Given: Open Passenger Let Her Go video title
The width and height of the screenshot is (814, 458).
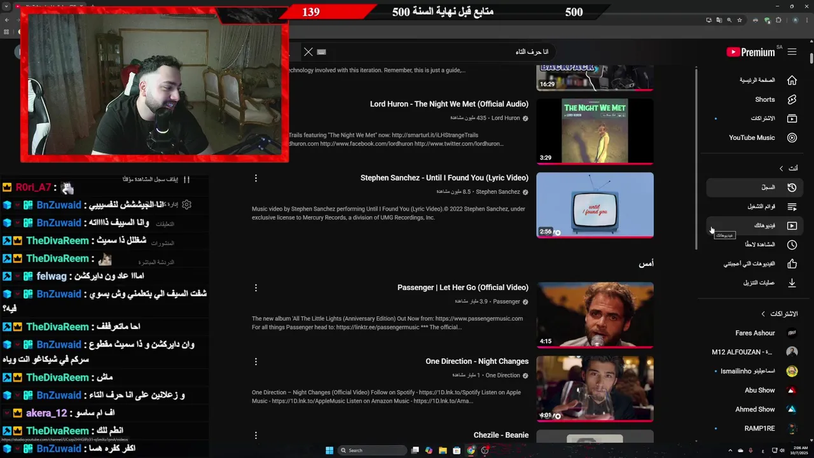Looking at the screenshot, I should click(463, 288).
